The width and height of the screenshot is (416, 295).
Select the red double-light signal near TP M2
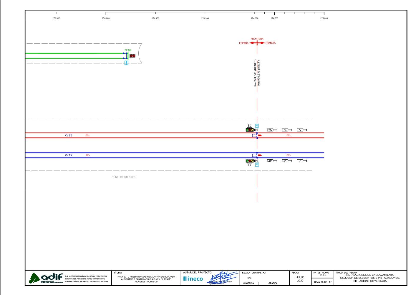(x=132, y=56)
